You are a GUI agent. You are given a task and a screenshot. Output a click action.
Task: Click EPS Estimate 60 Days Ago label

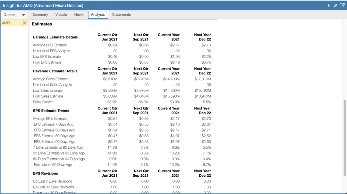coord(54,136)
